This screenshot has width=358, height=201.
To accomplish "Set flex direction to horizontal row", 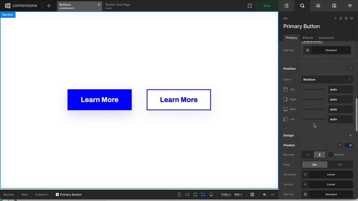I will (308, 155).
